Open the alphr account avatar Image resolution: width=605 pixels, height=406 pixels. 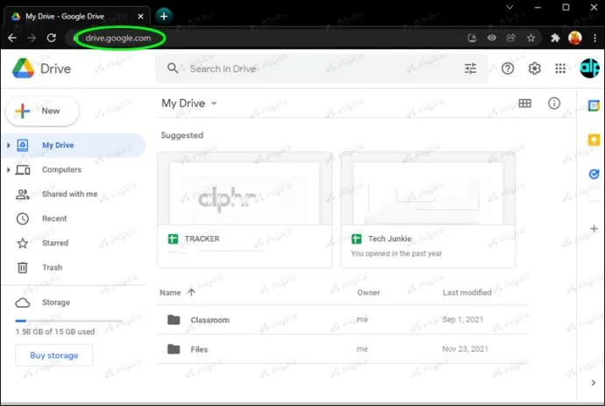pos(589,68)
